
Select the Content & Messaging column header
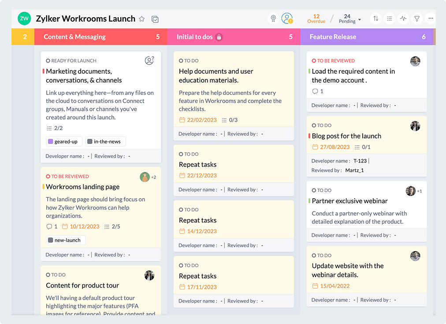pyautogui.click(x=100, y=37)
